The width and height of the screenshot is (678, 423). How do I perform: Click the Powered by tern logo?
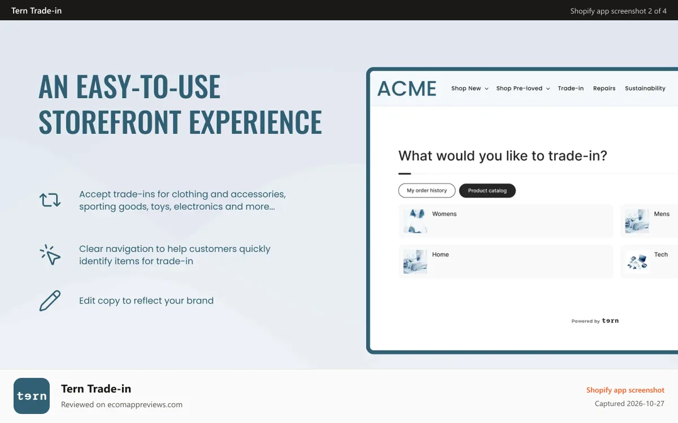(595, 321)
